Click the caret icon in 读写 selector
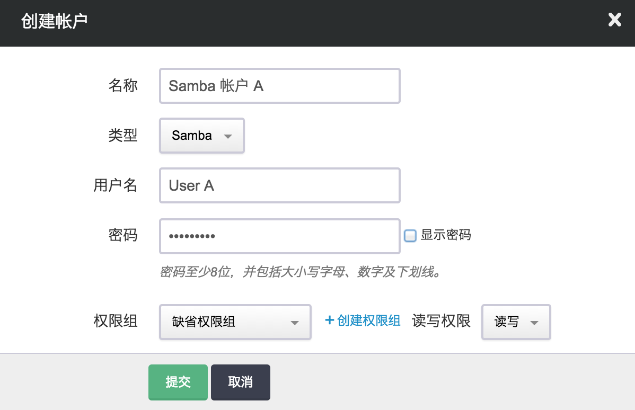 point(534,323)
